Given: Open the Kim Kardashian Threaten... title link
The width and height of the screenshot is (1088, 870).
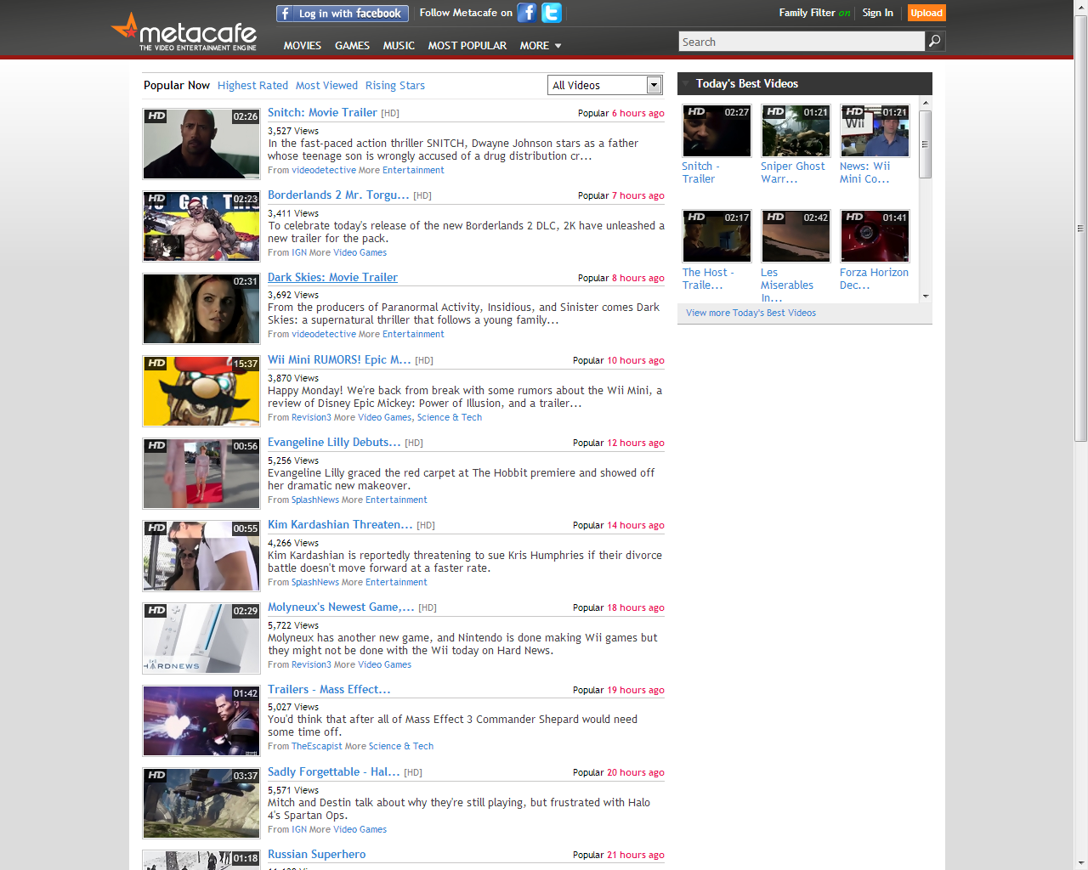Looking at the screenshot, I should (340, 524).
